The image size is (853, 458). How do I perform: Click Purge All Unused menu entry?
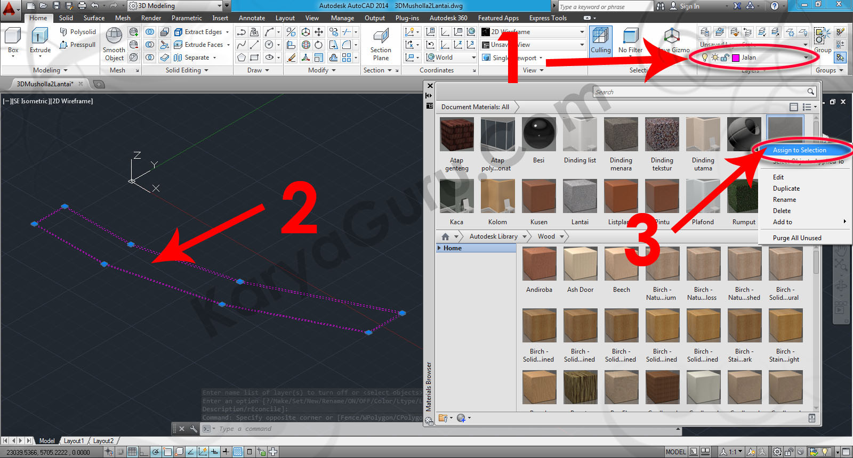pos(796,238)
